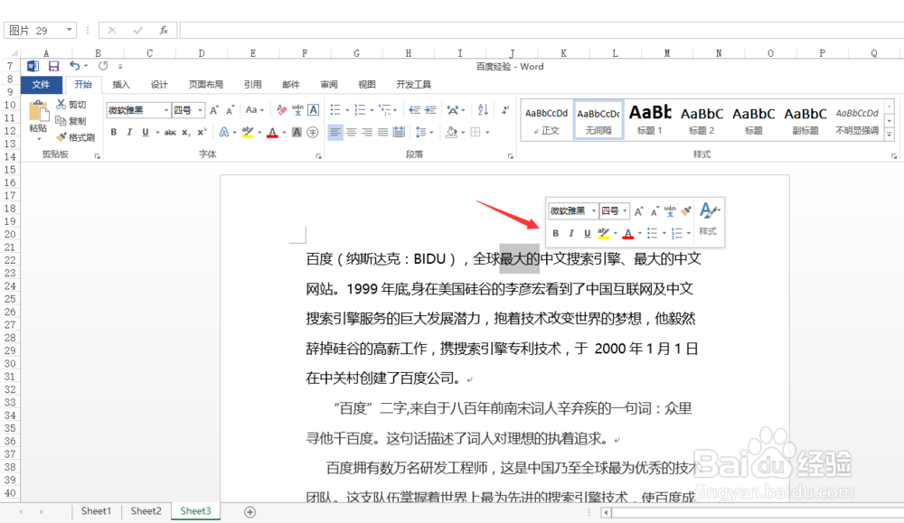This screenshot has height=523, width=904.
Task: Apply red font color in mini toolbar
Action: 628,233
